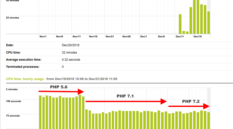Select the Dec/18 daily usage bar
Screen dimensions: 233x129
click(201, 19)
